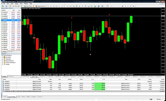Open the Profiles toolbar icon
166x101 pixels.
pos(7,6)
